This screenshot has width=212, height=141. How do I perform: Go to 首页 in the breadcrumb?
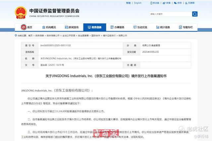tap(30, 36)
